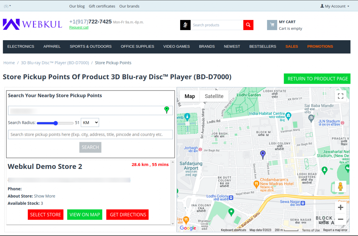Screen dimensions: 358x236
Task: Open the KM unit combo box
Action: (x=90, y=122)
